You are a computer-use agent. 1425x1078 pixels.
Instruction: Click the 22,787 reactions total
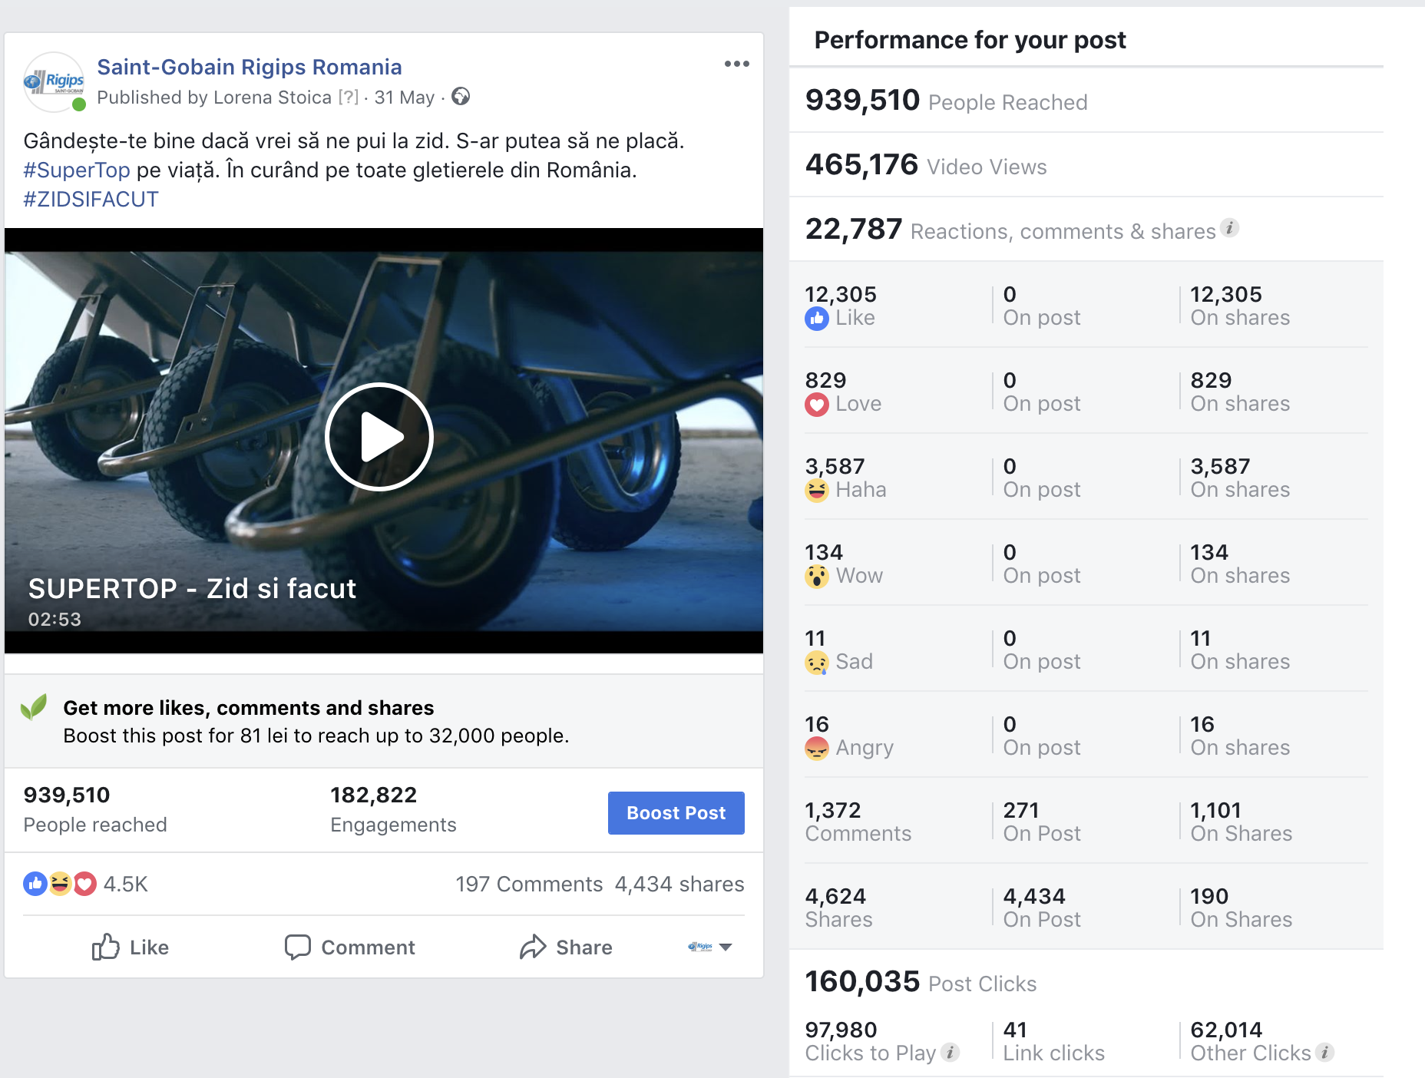pos(854,229)
